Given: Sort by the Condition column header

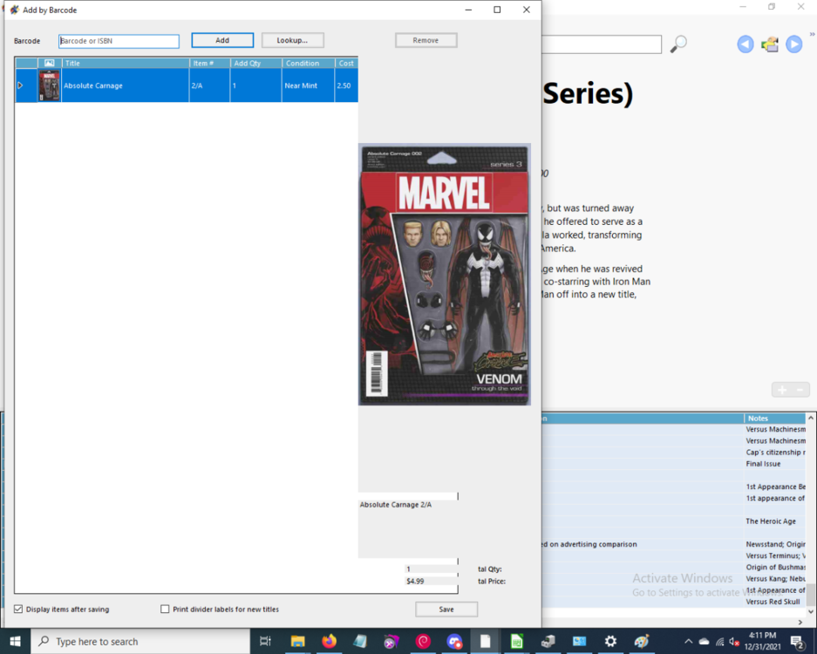Looking at the screenshot, I should 307,64.
